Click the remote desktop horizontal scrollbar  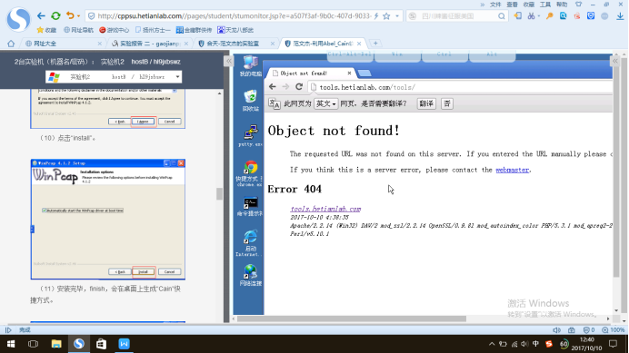point(352,319)
